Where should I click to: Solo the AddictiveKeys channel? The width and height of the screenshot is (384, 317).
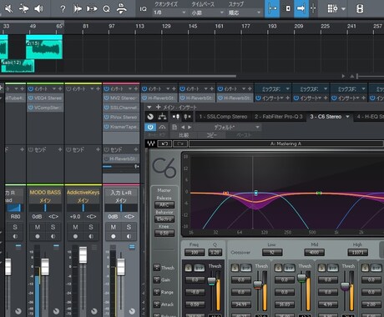tap(91, 227)
